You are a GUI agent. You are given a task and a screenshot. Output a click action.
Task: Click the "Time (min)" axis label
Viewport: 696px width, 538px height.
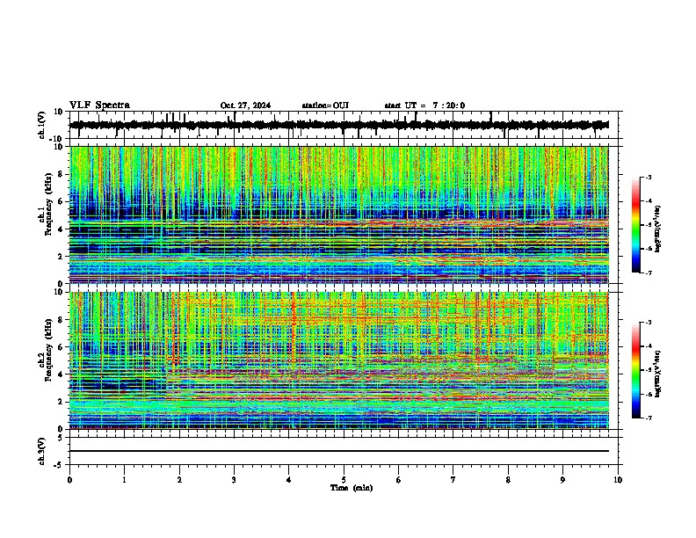click(x=352, y=488)
